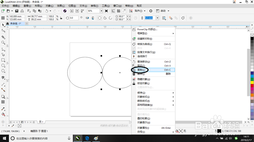Select the Zoom tool in toolbox
The image size is (254, 142).
tap(3, 42)
